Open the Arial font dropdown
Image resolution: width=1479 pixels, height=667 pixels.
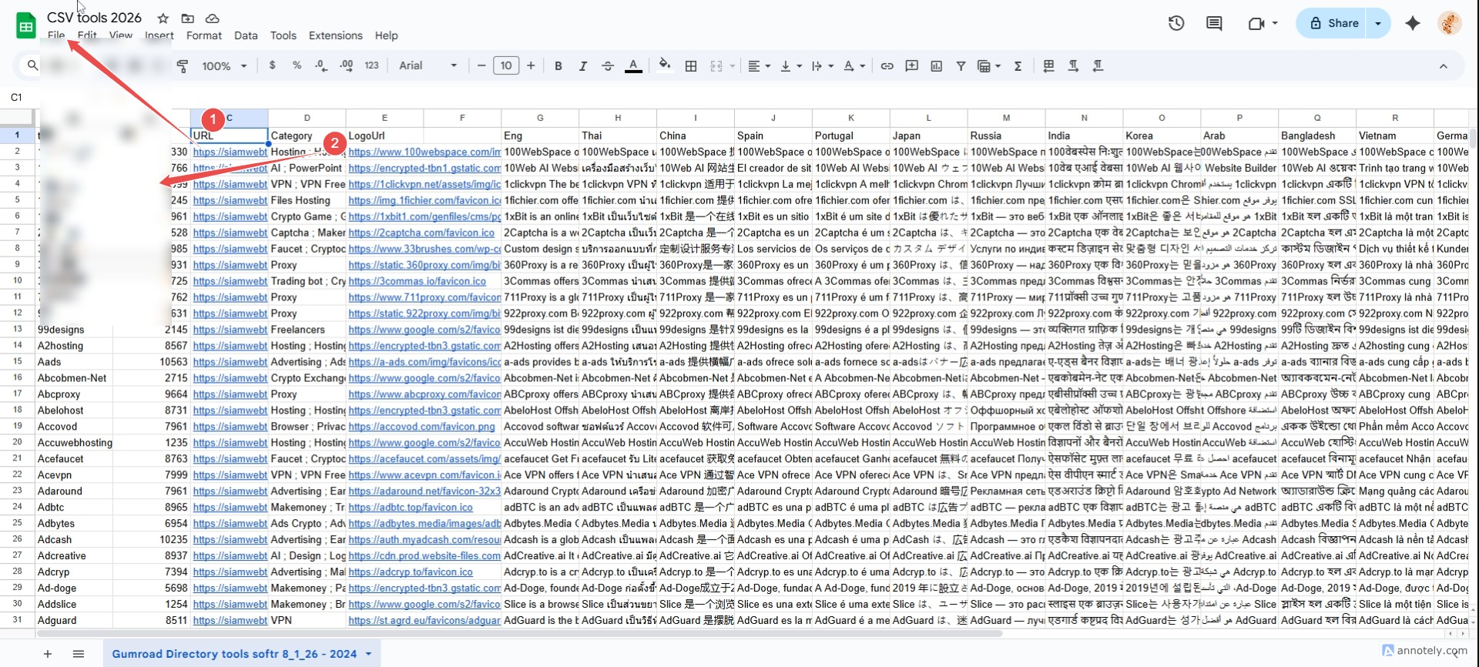tap(428, 65)
